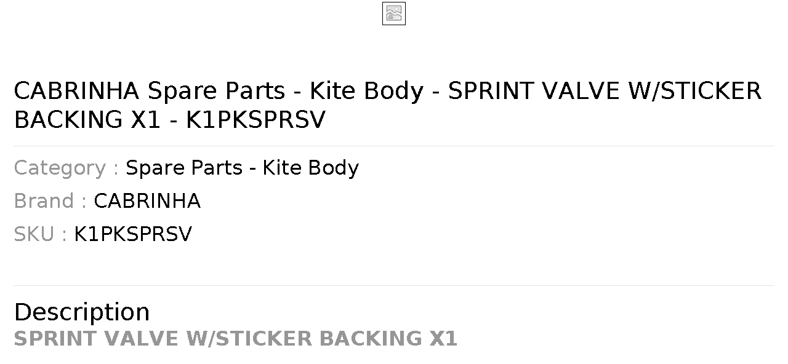Select the K1PKSPRSV SKU value

(x=133, y=234)
